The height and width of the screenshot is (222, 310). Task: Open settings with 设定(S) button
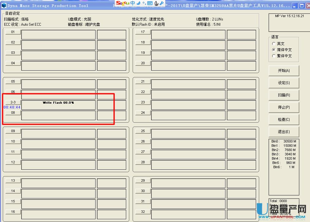pos(283,83)
